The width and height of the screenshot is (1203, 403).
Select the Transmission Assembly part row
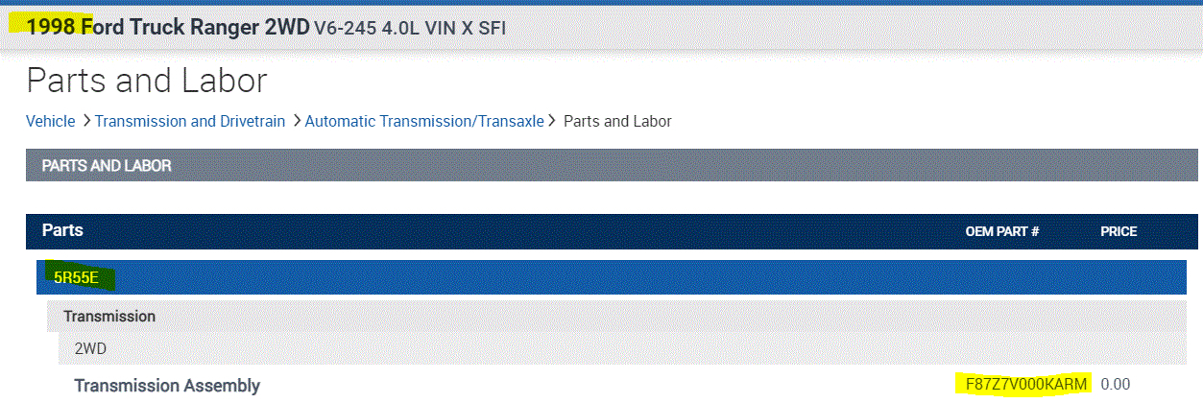167,386
